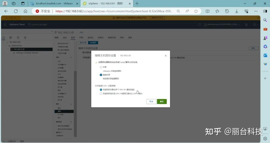Open the 权限 permissions tab
This screenshot has height=143, width=270.
(81, 37)
